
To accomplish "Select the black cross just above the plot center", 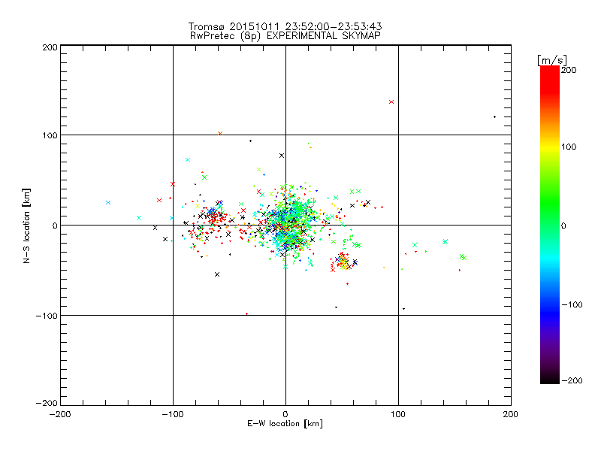I will [x=282, y=156].
